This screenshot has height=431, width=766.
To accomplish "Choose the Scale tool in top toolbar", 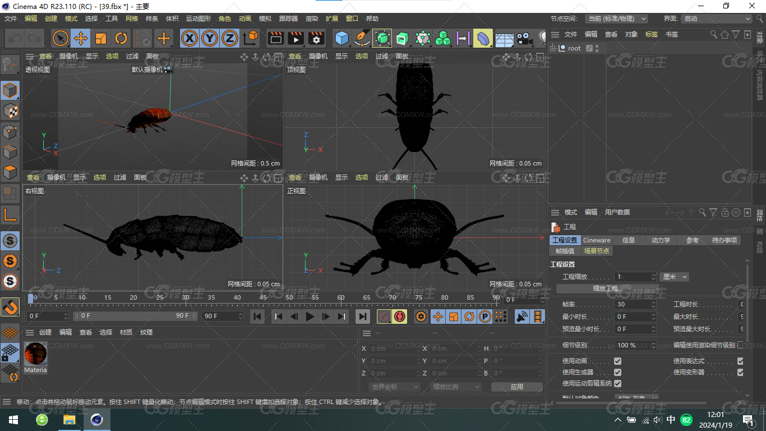I will [x=101, y=38].
